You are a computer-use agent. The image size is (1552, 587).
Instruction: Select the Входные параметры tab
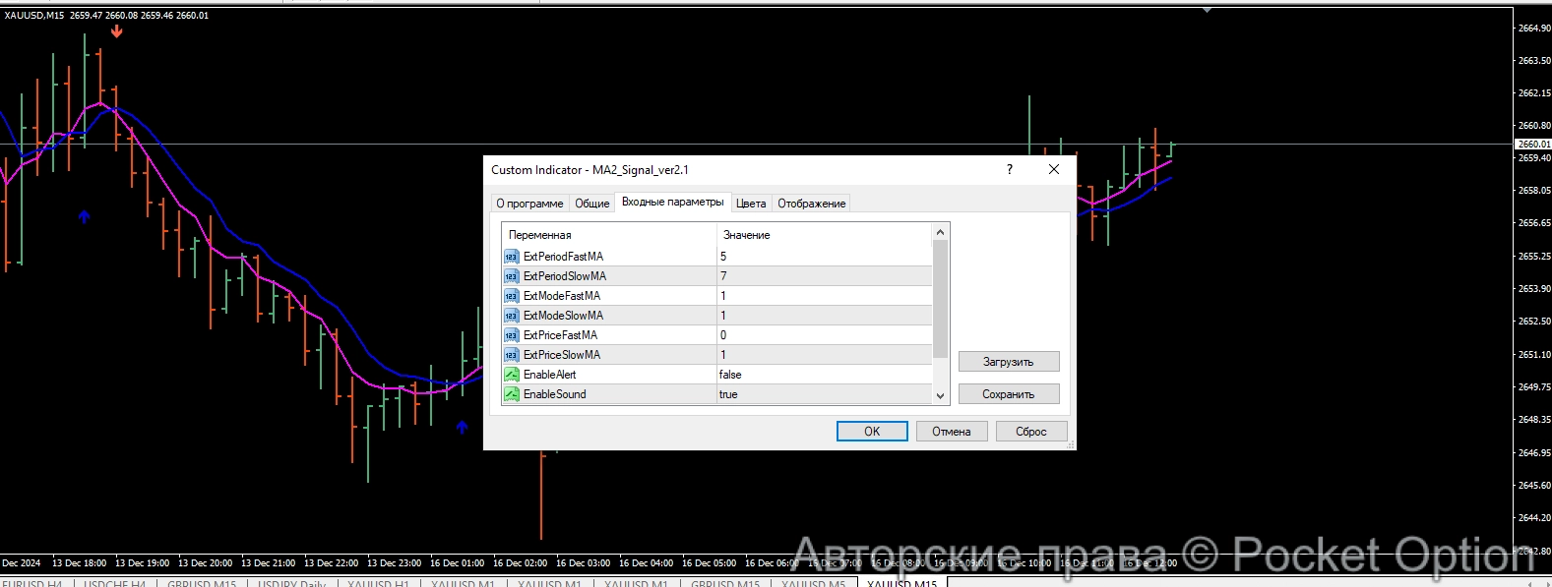(x=673, y=202)
